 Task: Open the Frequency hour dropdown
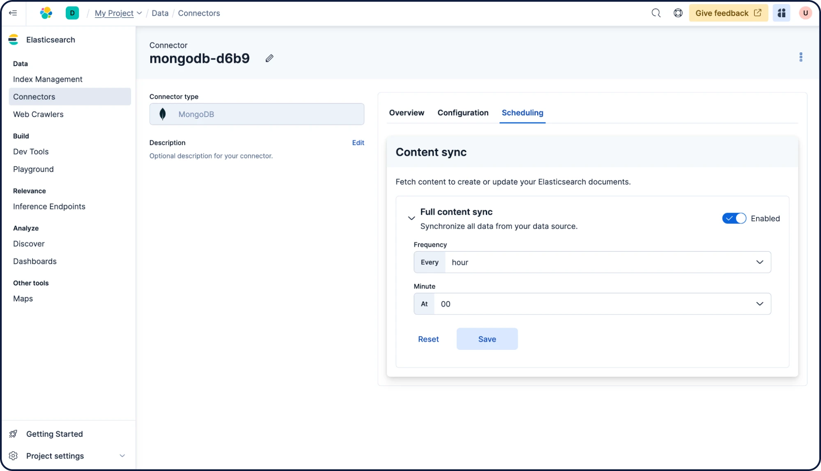pyautogui.click(x=592, y=262)
